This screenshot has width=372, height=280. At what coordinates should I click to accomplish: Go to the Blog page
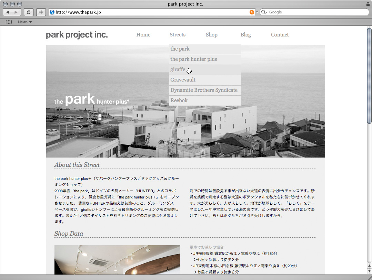245,35
